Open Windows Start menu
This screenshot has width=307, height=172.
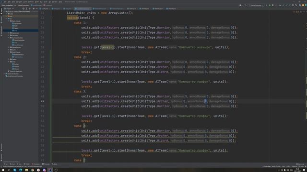(x=3, y=170)
